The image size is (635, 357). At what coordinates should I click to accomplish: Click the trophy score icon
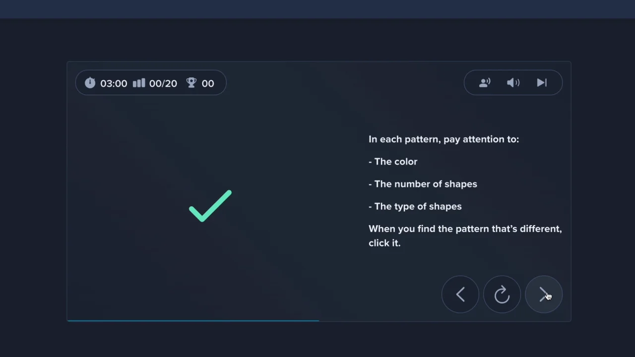191,83
